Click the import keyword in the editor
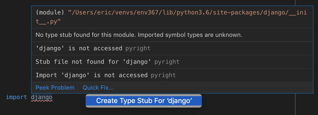 pyautogui.click(x=16, y=97)
